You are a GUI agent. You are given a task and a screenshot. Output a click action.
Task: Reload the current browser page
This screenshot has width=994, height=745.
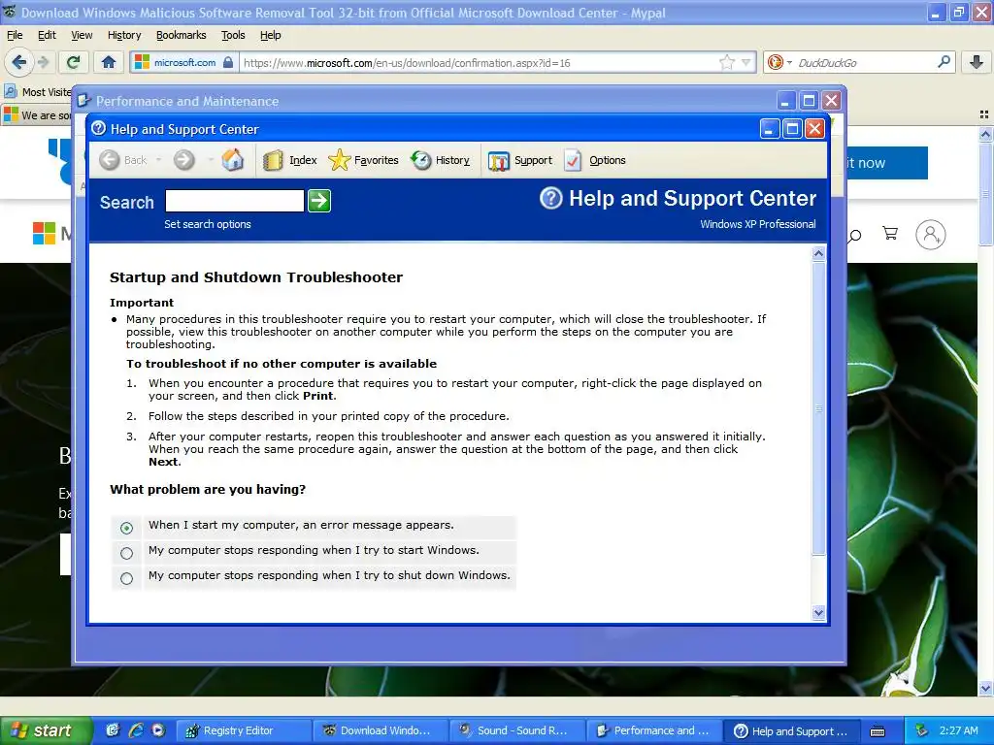(74, 62)
